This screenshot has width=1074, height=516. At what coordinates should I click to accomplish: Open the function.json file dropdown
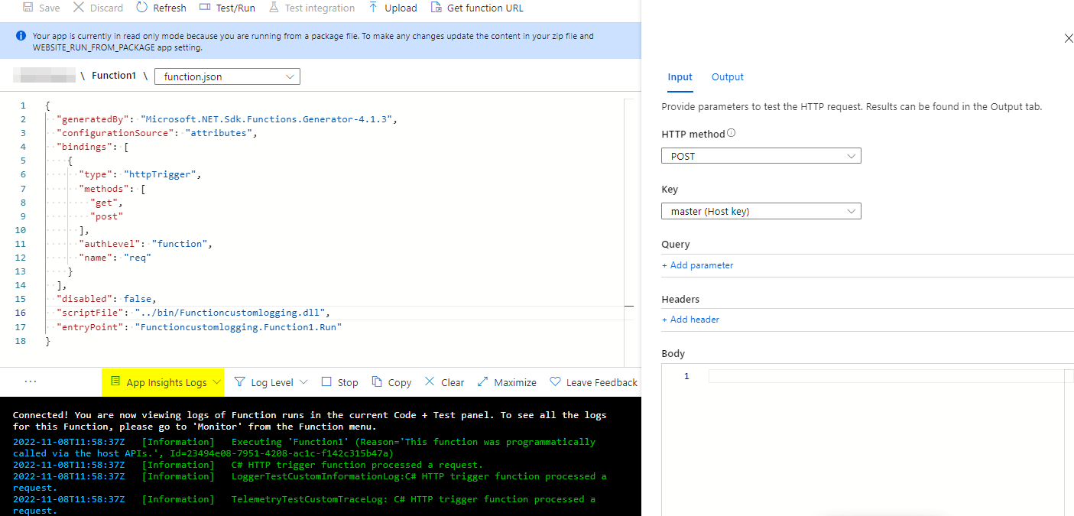(x=227, y=76)
